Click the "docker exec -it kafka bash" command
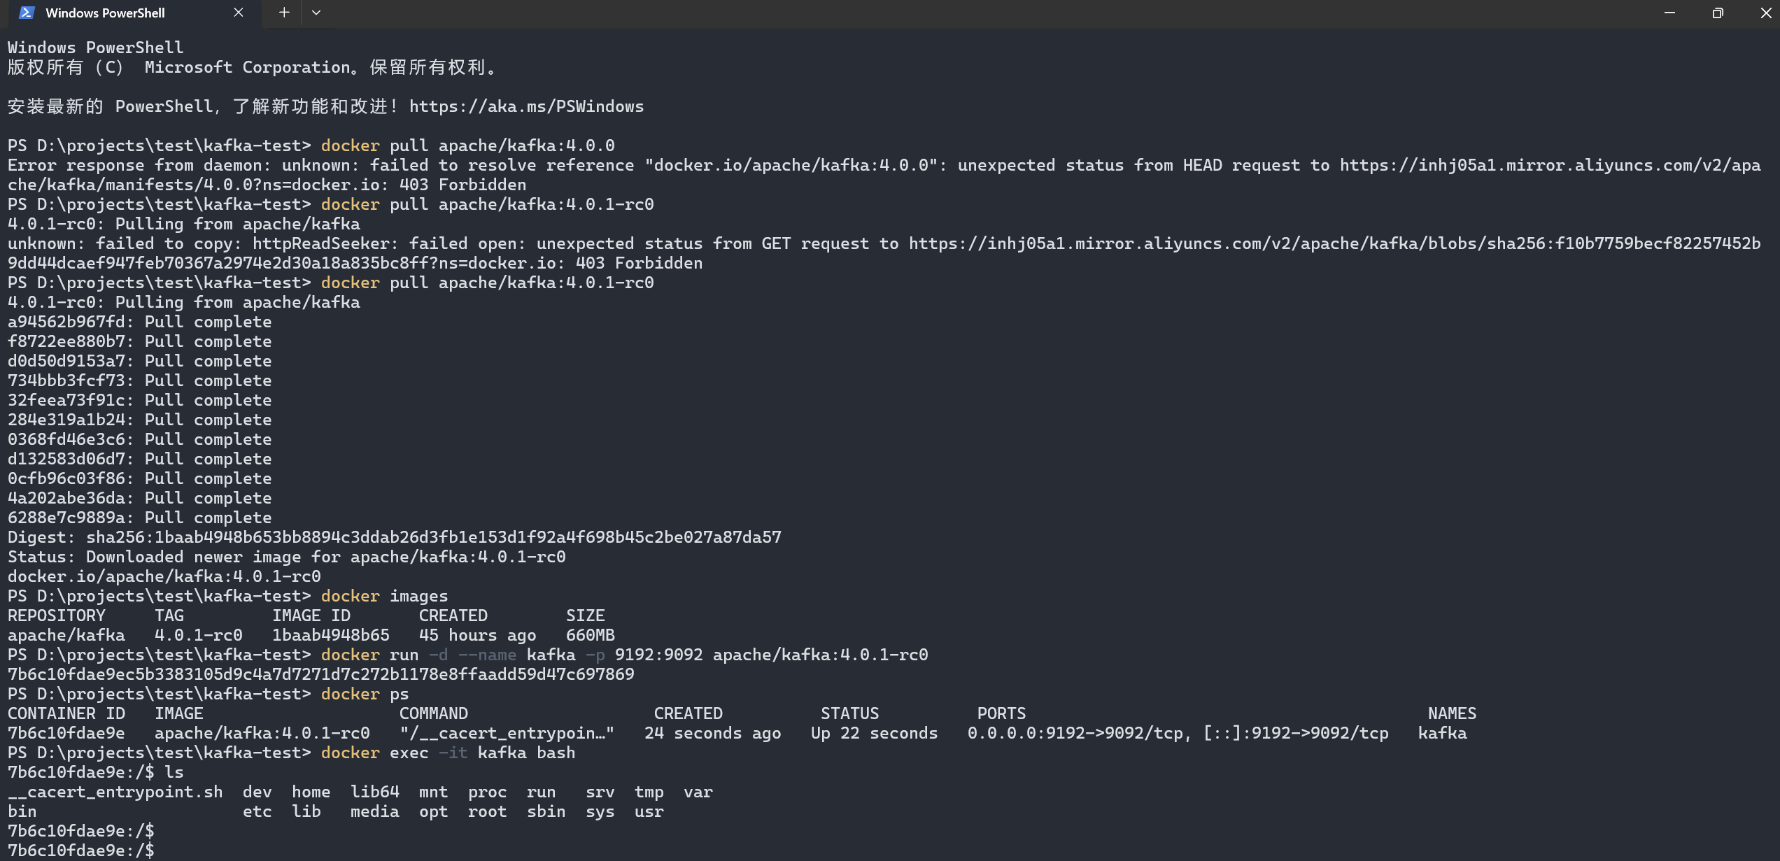1780x861 pixels. (448, 753)
